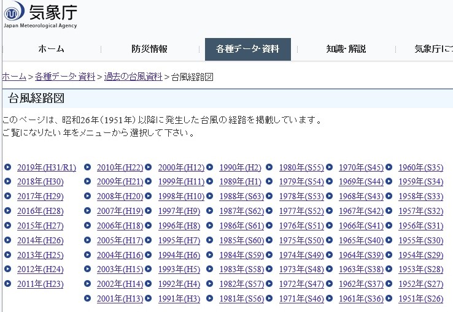Click the bullet icon beside 1990年(H2)
The image size is (453, 312).
pyautogui.click(x=210, y=167)
